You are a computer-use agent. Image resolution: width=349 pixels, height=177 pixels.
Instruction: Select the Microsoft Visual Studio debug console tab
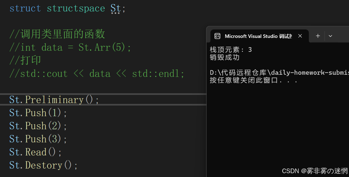[258, 36]
